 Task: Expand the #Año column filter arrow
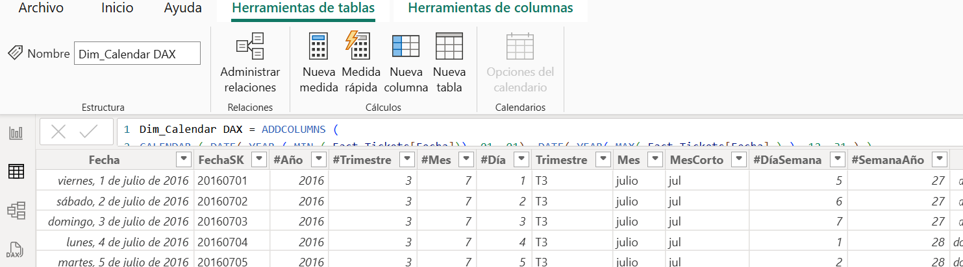[x=319, y=160]
